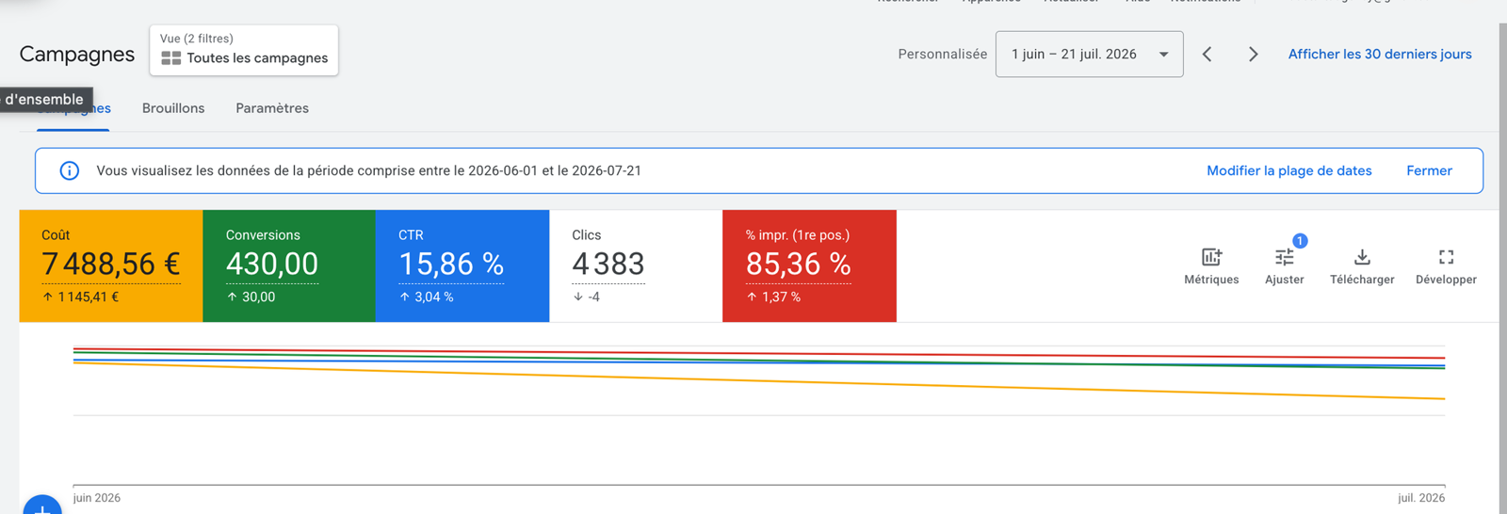
Task: Go to the next date range
Action: tap(1253, 55)
